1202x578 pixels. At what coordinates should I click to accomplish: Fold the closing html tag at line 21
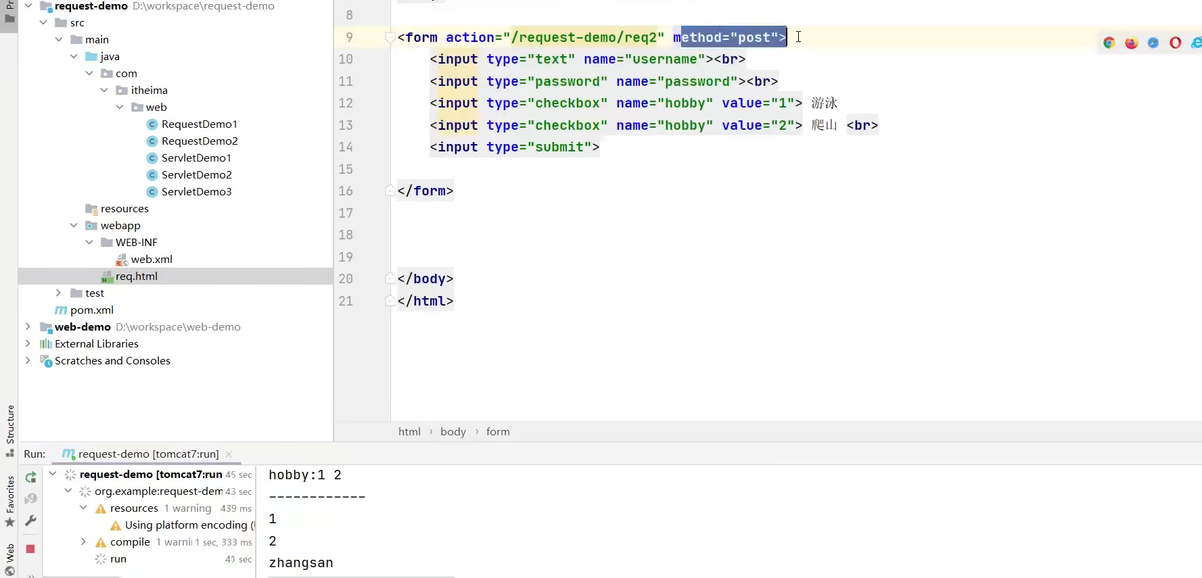(390, 301)
